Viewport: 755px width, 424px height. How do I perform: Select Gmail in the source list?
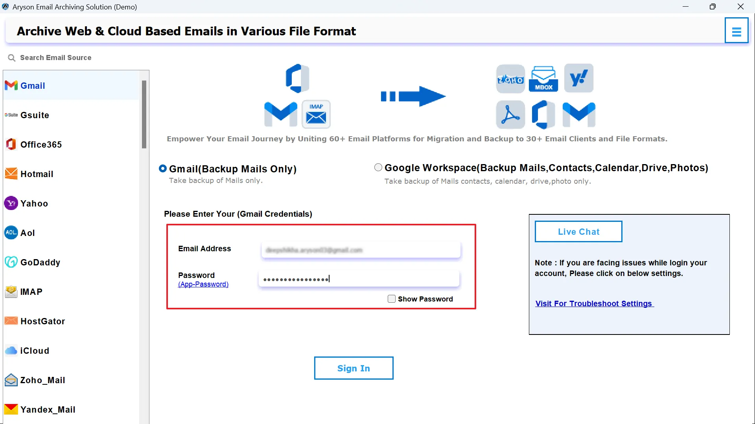click(72, 85)
